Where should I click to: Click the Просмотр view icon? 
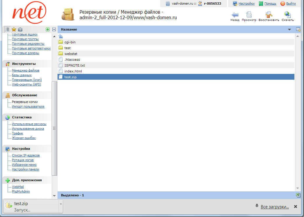tap(249, 15)
